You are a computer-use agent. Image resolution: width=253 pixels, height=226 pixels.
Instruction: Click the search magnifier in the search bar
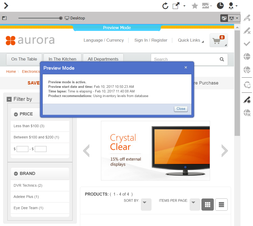pos(222,59)
